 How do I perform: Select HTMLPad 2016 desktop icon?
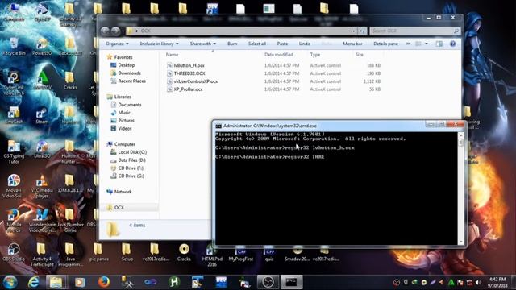(212, 255)
